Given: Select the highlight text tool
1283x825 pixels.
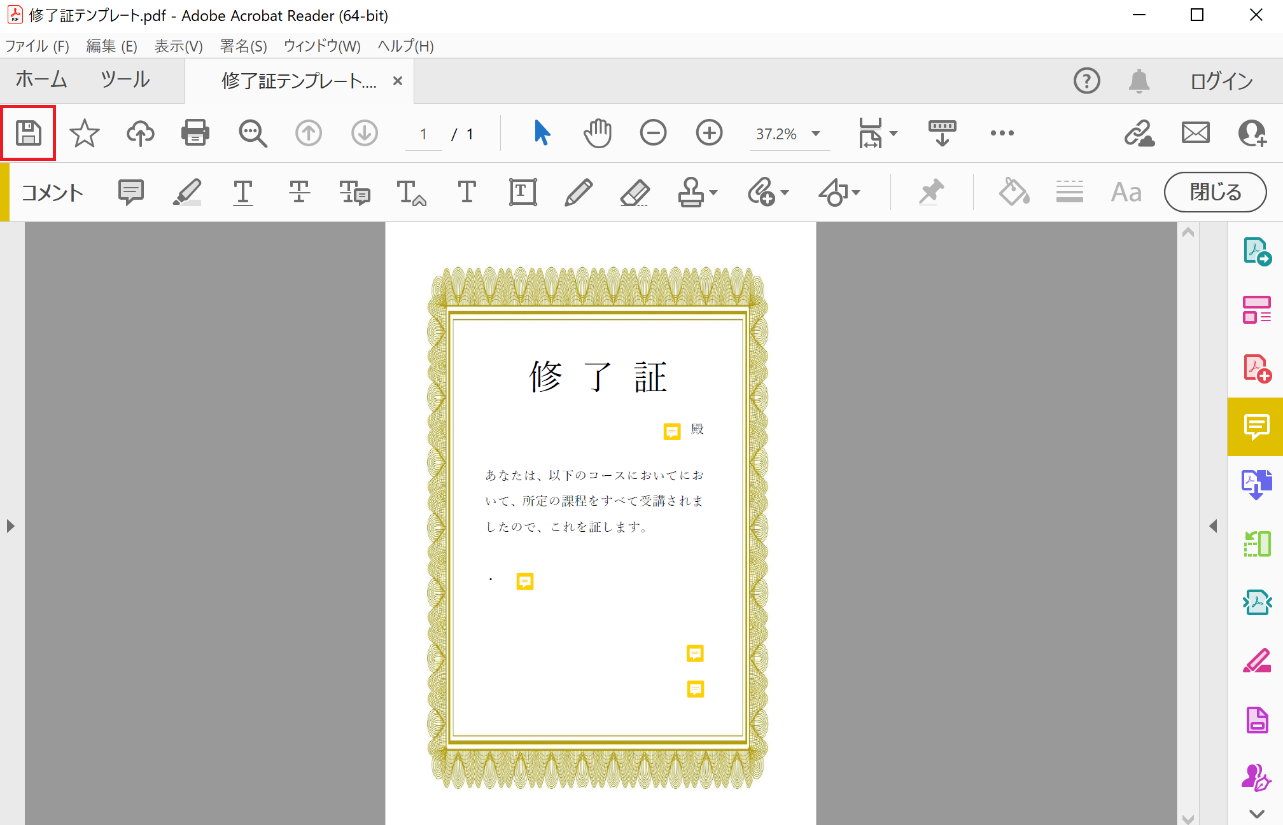Looking at the screenshot, I should coord(187,192).
